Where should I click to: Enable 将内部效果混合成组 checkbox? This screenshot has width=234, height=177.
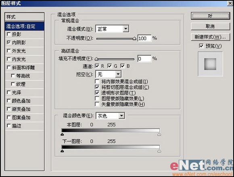coord(97,81)
